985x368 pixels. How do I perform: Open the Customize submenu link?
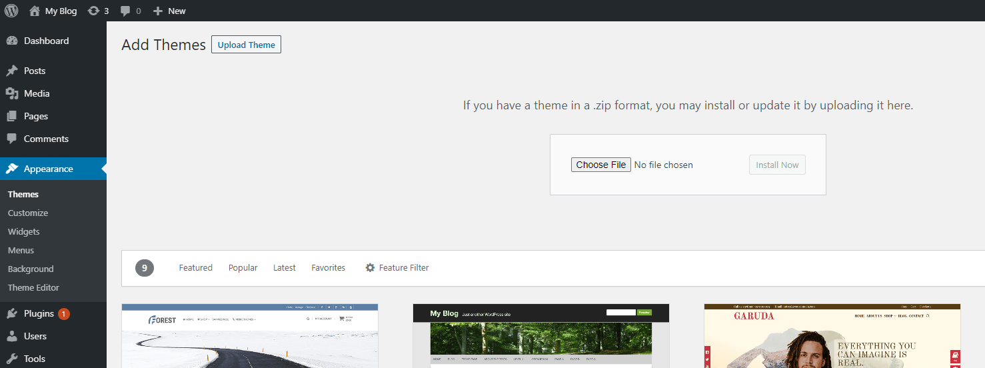pos(28,213)
